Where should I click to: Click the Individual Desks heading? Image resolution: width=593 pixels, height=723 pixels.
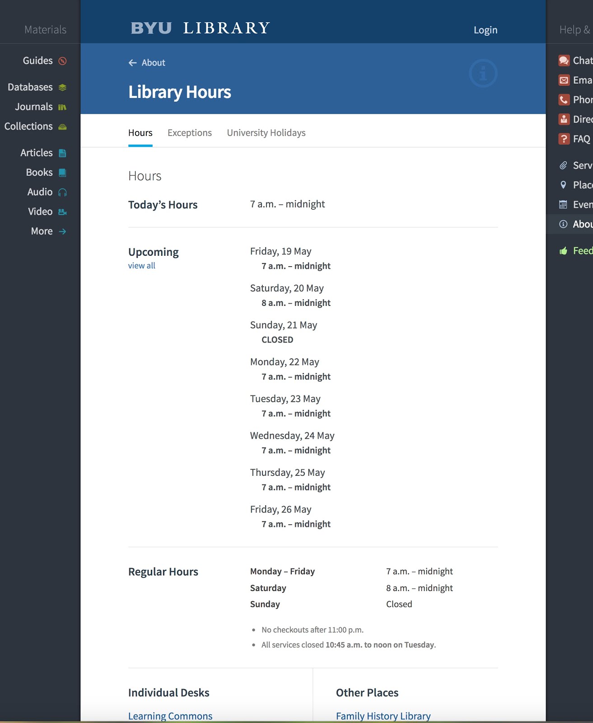[x=169, y=693]
